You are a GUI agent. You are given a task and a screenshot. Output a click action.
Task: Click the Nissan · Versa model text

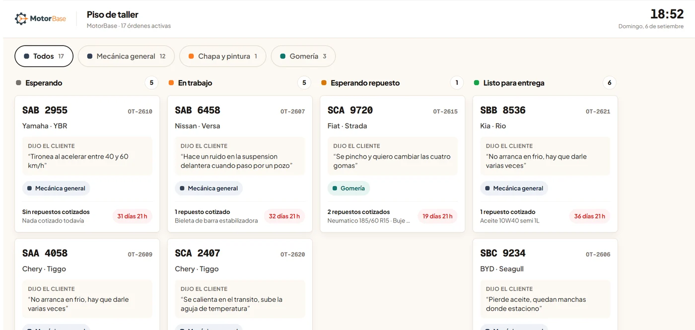point(198,126)
